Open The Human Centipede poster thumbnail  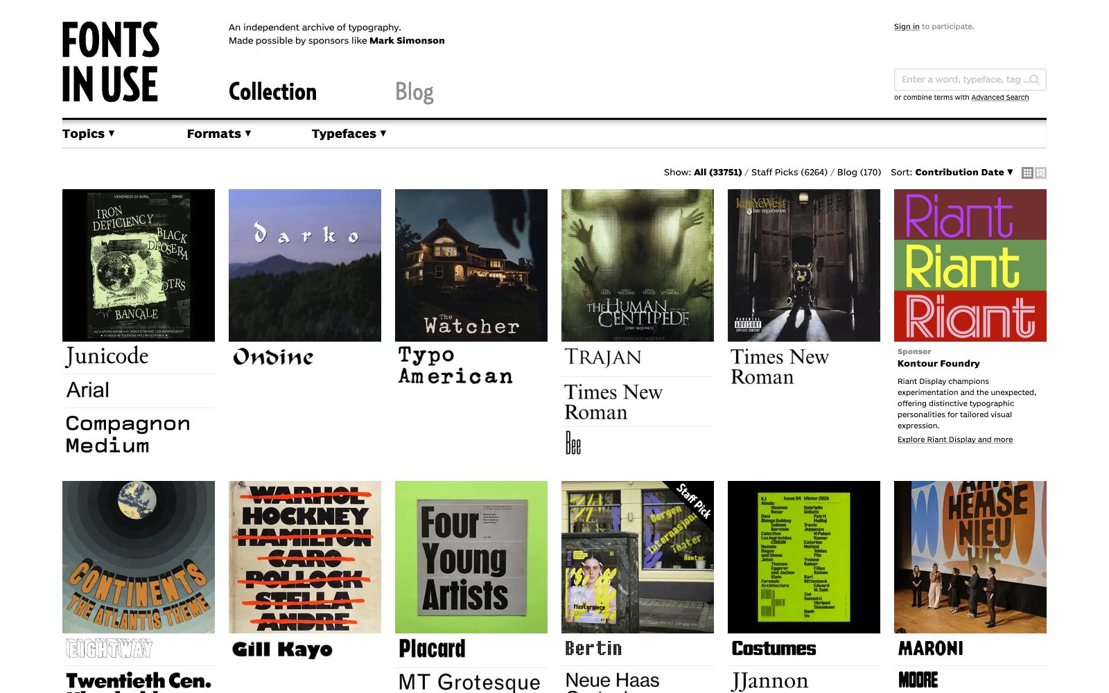click(638, 265)
